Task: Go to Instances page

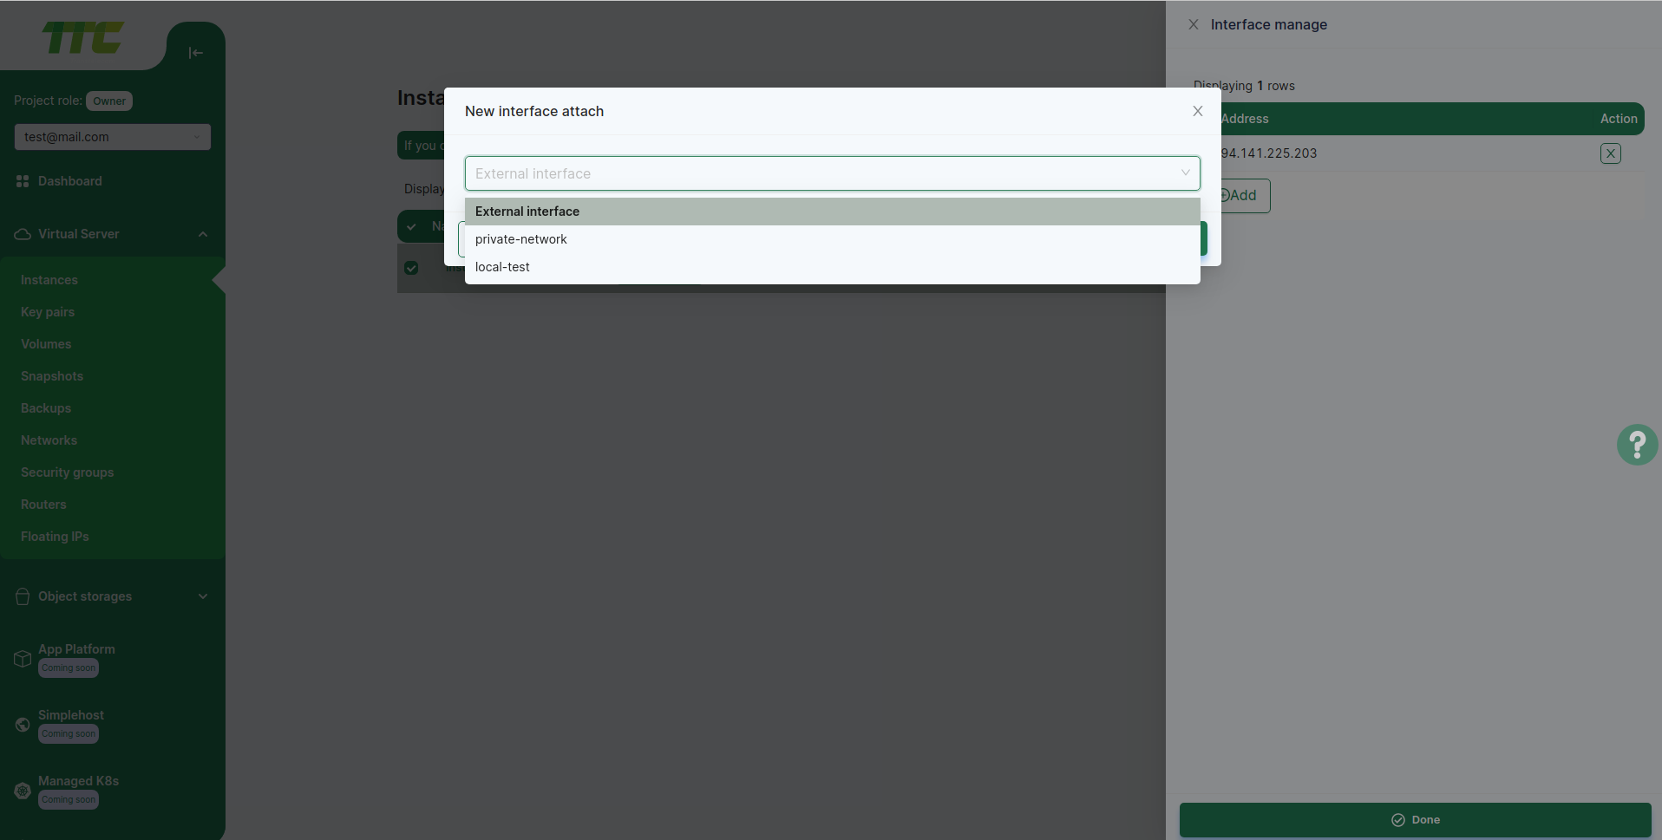Action: point(49,280)
